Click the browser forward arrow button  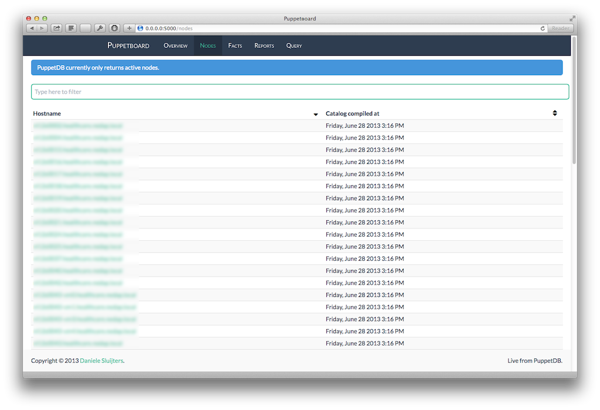pyautogui.click(x=42, y=28)
